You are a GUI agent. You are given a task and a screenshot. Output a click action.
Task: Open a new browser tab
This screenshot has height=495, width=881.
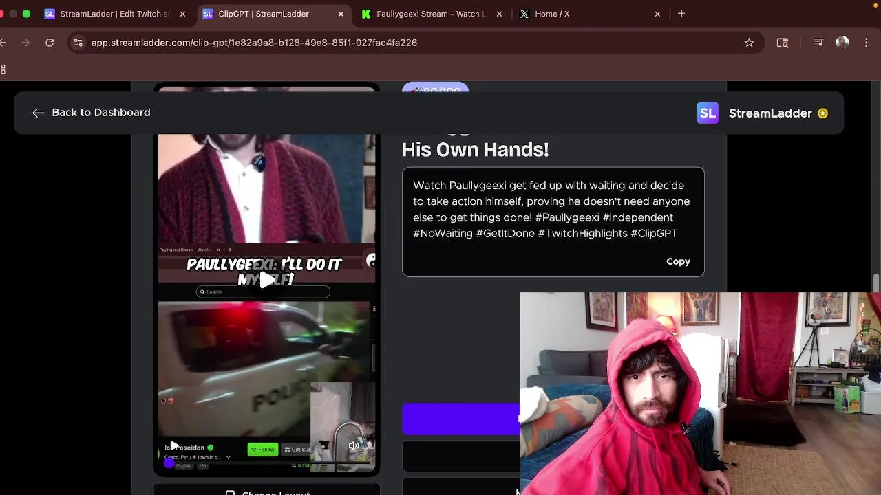tap(681, 14)
